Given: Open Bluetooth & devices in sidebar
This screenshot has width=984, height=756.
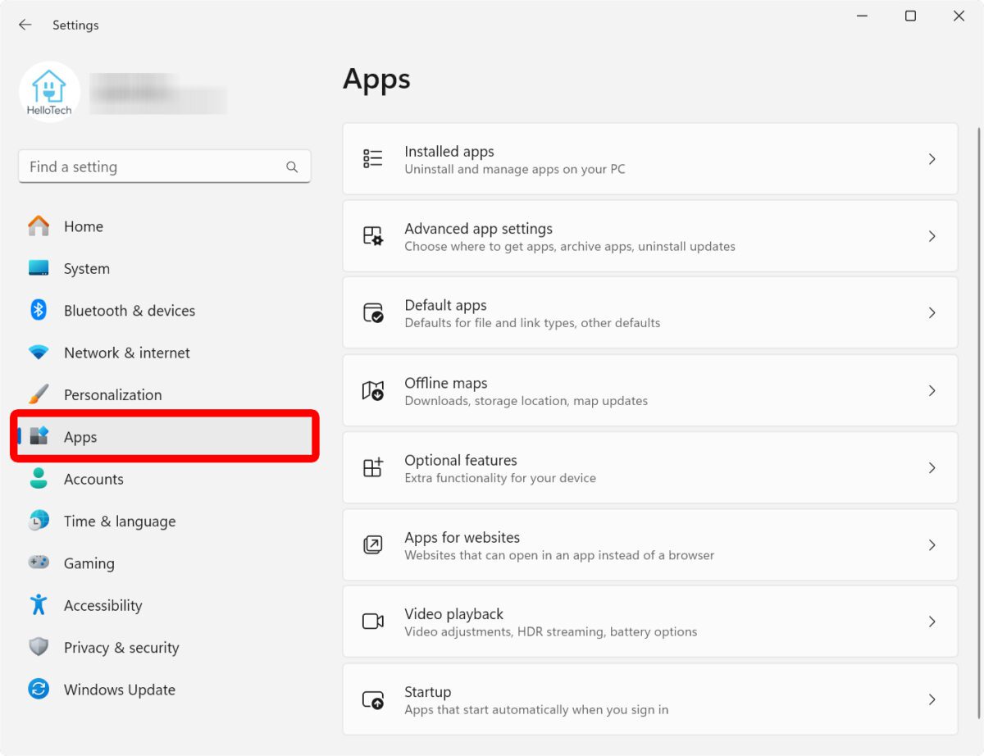Looking at the screenshot, I should click(x=129, y=311).
